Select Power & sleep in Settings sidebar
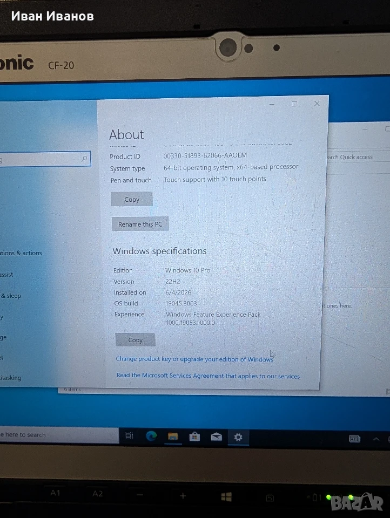390x518 pixels. pyautogui.click(x=11, y=296)
